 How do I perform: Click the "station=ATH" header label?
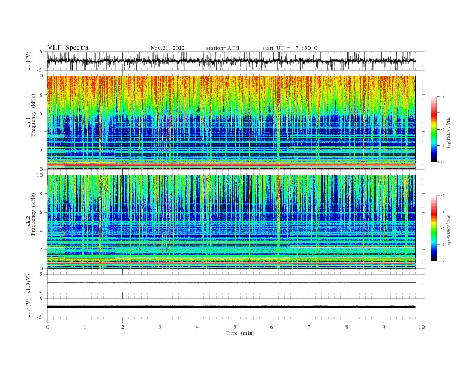pyautogui.click(x=223, y=48)
